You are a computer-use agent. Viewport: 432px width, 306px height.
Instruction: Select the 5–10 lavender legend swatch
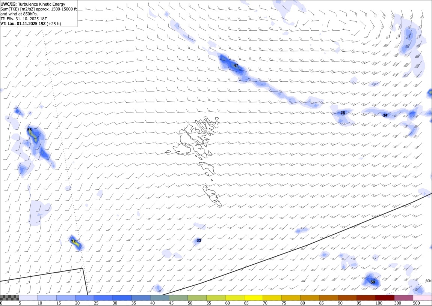(28, 298)
